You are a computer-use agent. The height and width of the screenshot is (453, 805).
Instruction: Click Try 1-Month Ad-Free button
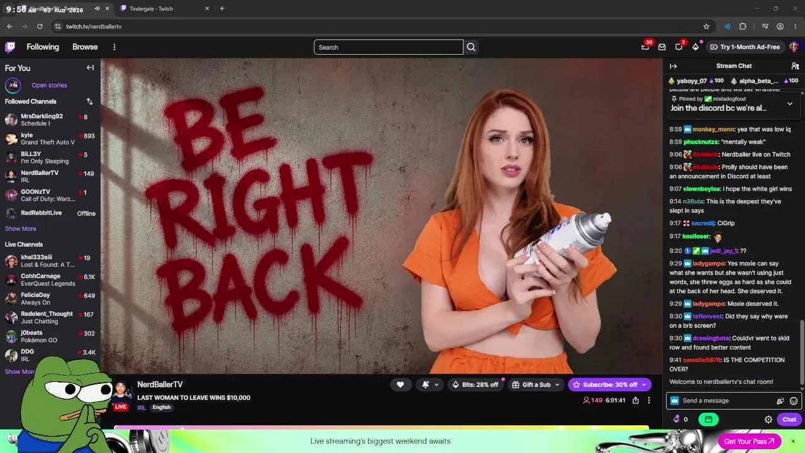pyautogui.click(x=745, y=47)
